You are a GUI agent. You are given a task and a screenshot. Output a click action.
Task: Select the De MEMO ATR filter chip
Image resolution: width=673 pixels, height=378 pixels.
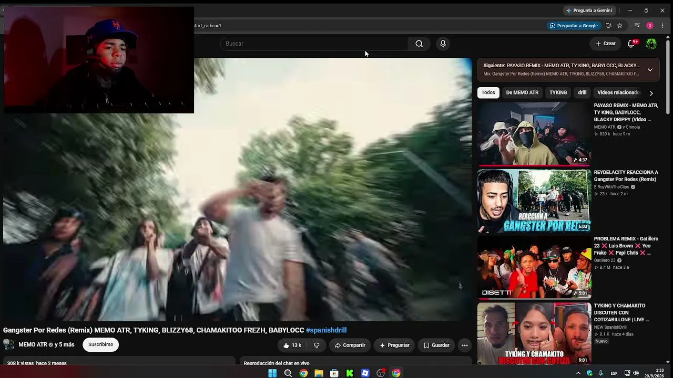coord(522,92)
